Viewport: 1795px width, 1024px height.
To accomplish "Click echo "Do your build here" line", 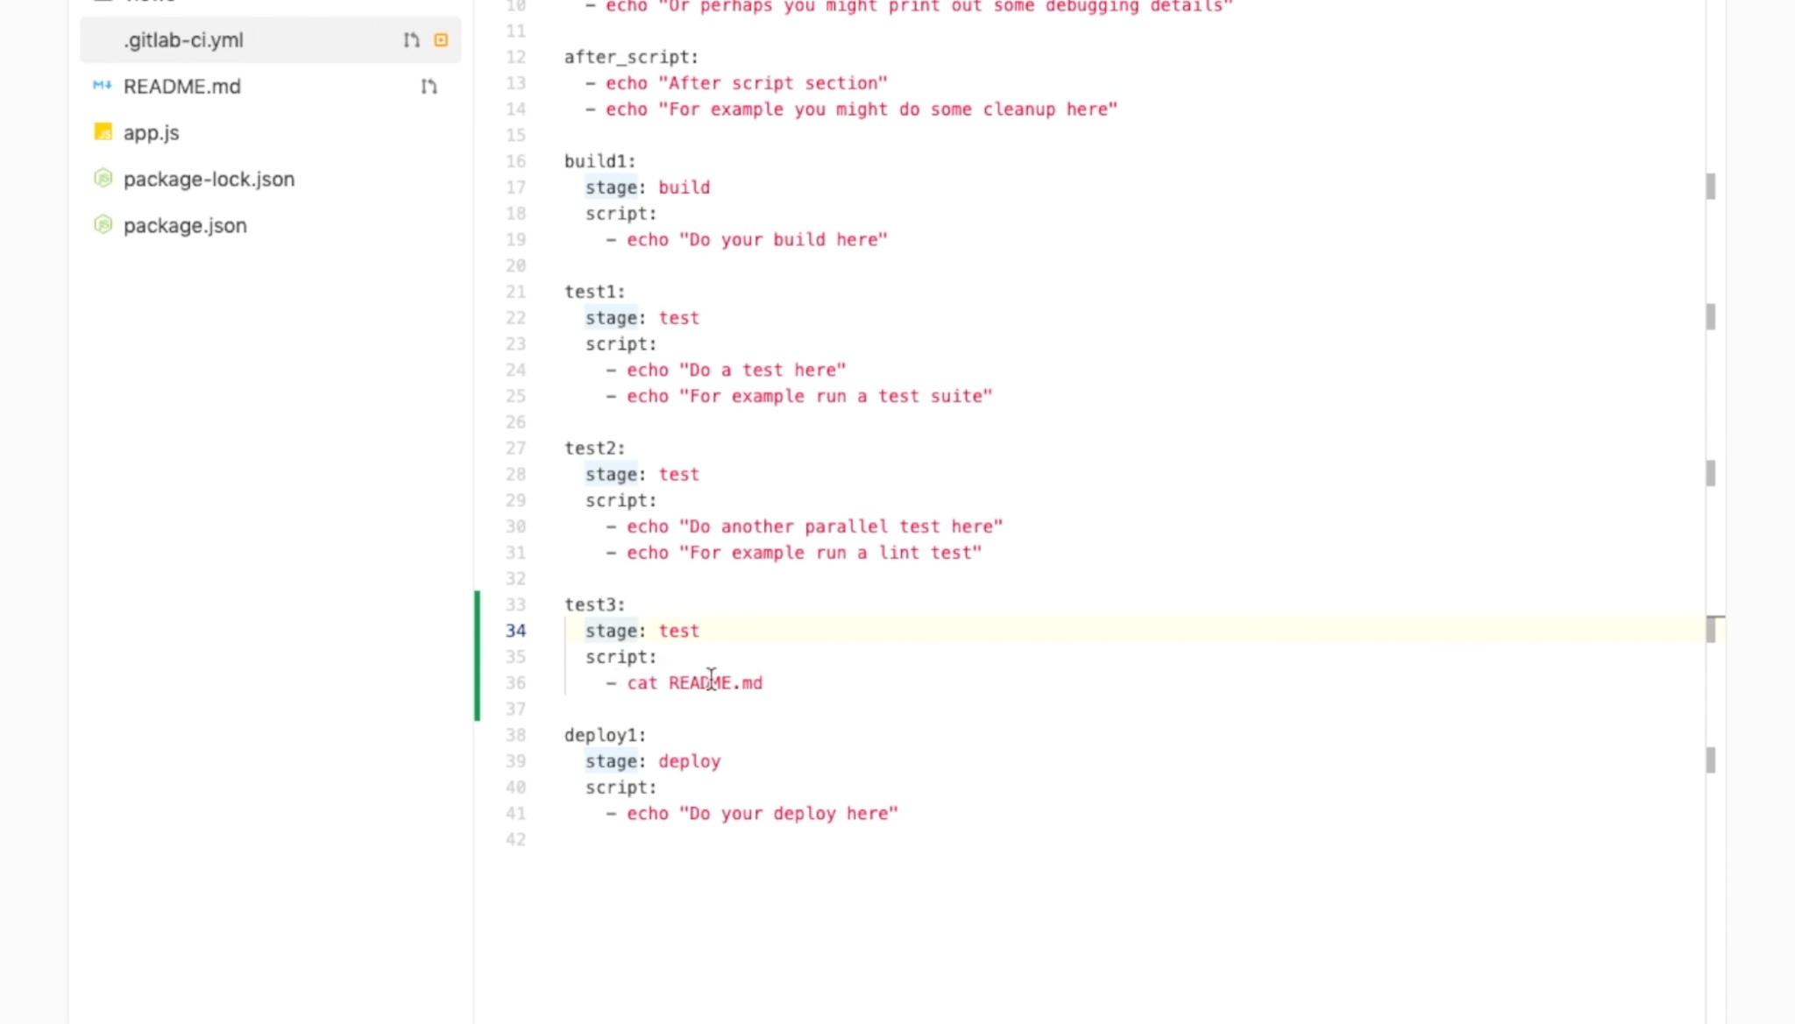I will coord(756,240).
